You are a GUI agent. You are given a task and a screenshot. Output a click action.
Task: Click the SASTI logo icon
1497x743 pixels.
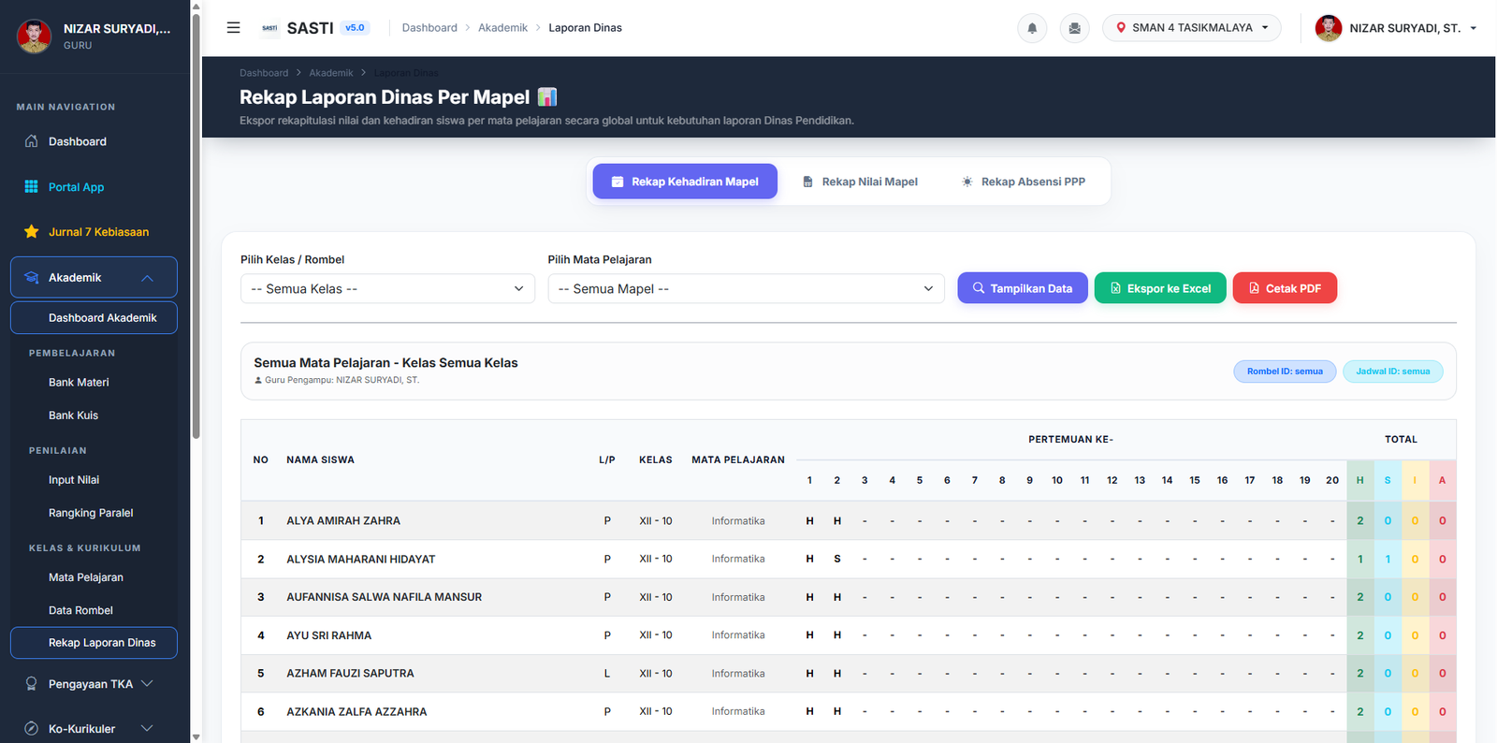(269, 28)
